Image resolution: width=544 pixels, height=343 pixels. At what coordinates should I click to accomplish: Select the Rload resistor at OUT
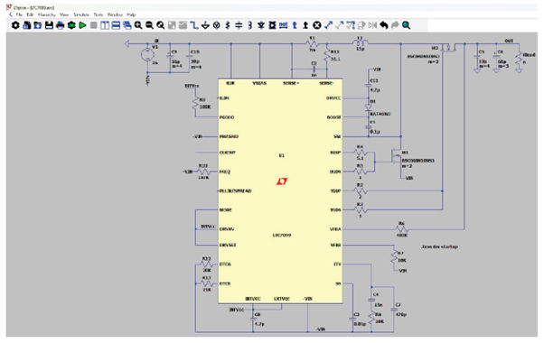point(519,58)
